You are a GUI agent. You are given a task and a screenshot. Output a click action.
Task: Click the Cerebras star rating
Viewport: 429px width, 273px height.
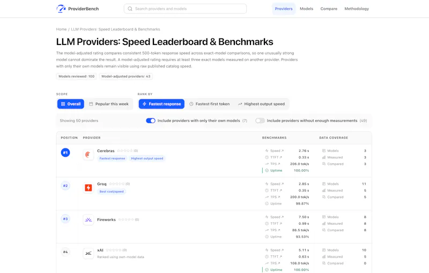tap(125, 151)
